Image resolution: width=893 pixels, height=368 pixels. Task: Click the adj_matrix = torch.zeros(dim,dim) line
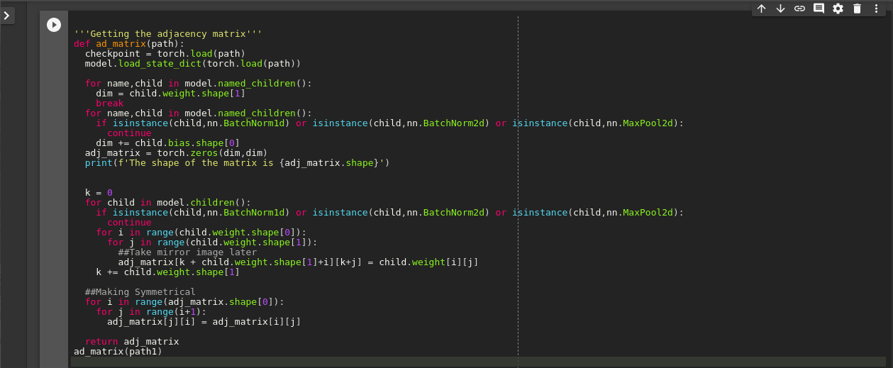[x=176, y=153]
